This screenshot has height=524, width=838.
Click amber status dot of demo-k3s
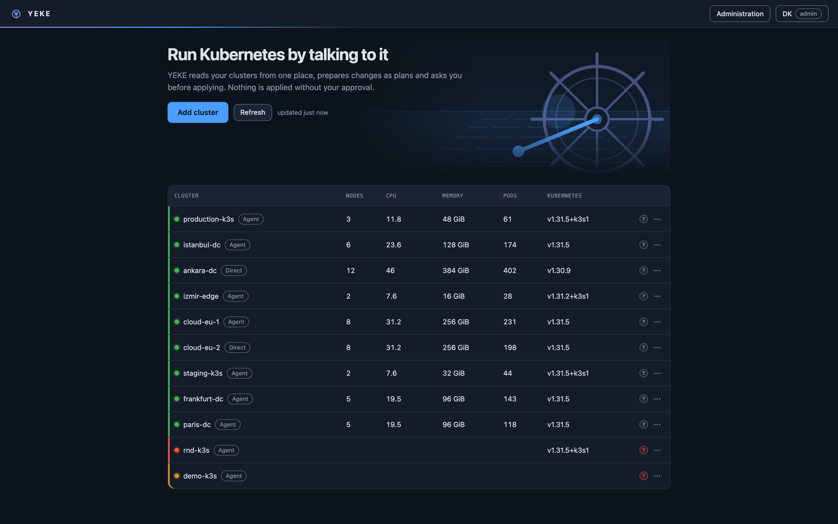point(177,476)
